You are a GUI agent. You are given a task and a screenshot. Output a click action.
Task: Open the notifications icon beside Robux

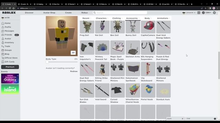point(199,13)
